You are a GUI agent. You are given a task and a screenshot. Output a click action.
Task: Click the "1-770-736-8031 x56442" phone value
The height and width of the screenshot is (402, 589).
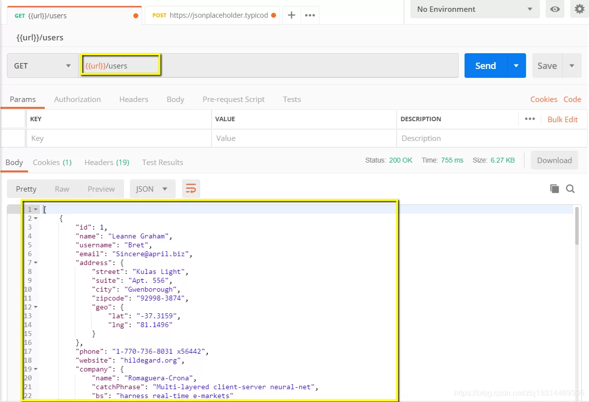pyautogui.click(x=158, y=351)
